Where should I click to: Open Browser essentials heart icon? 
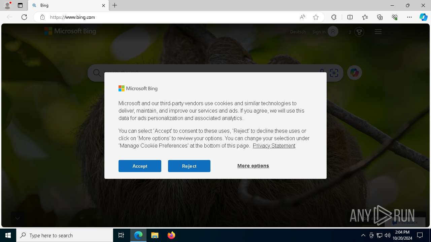tap(395, 17)
